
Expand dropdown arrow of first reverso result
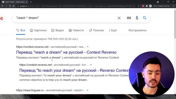pos(88,47)
